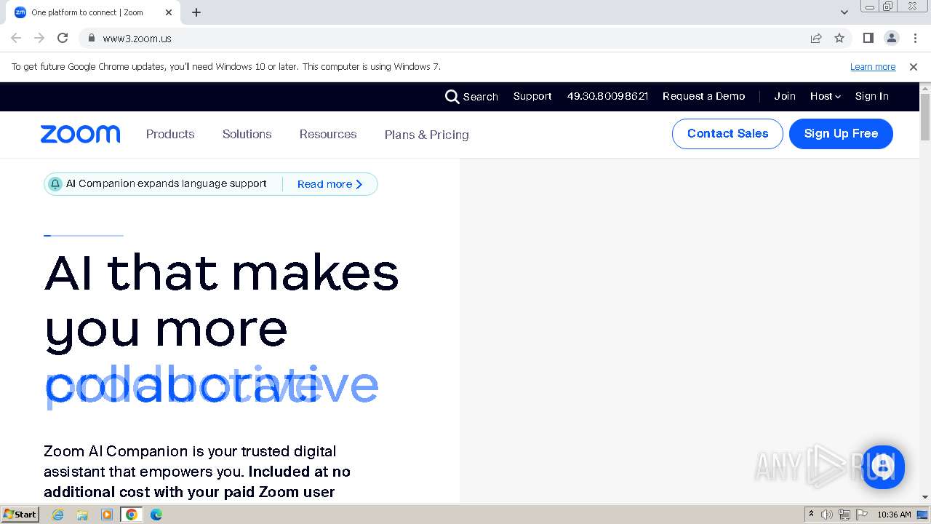Toggle the browser side panel
The height and width of the screenshot is (524, 931).
tap(868, 38)
